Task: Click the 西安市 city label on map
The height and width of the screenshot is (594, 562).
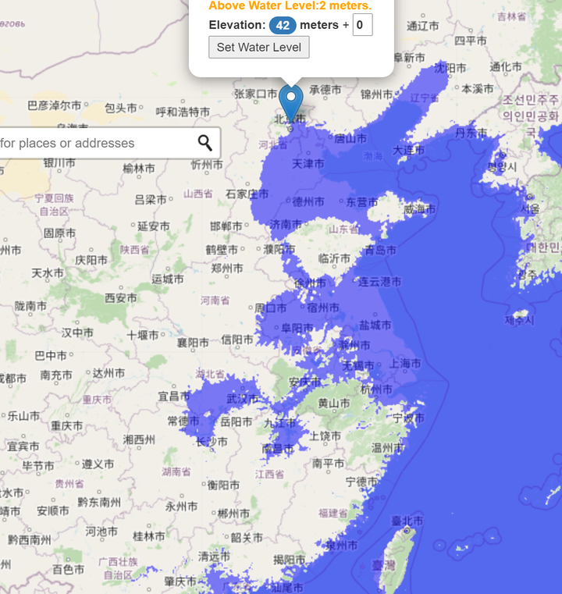Action: click(121, 298)
